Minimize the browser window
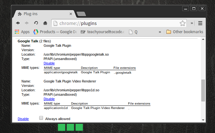Image resolution: width=215 pixels, height=133 pixels. [x=186, y=9]
